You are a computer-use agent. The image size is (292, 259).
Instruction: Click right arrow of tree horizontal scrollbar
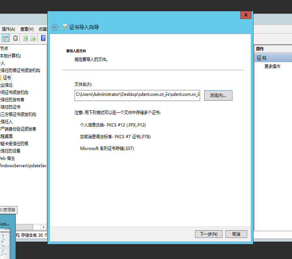(43, 227)
